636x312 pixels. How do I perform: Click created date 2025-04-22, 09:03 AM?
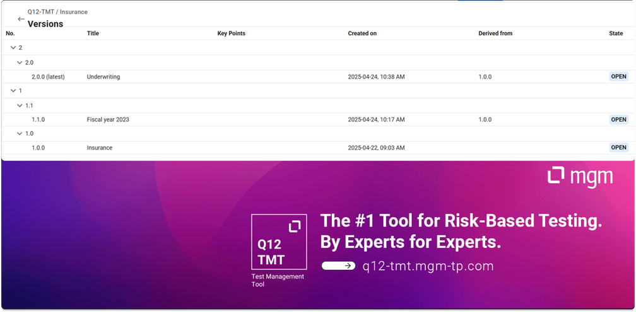coord(376,148)
